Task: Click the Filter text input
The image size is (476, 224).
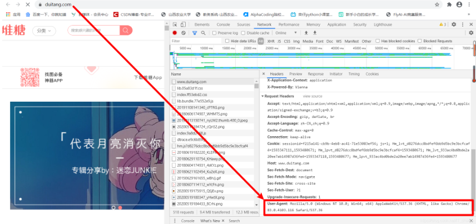Action: 196,41
